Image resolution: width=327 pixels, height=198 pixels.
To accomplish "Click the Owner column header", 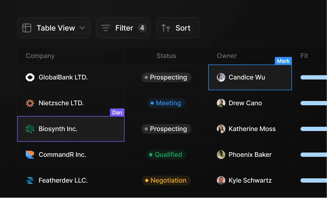I will (x=226, y=56).
